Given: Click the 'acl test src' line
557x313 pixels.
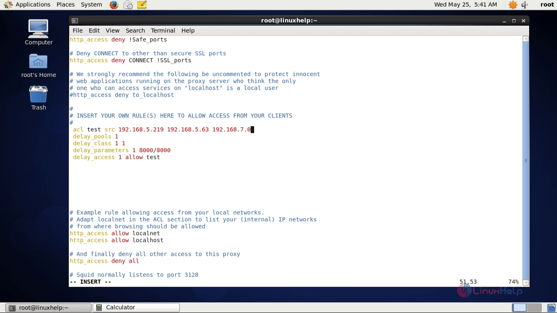Looking at the screenshot, I should pos(162,130).
